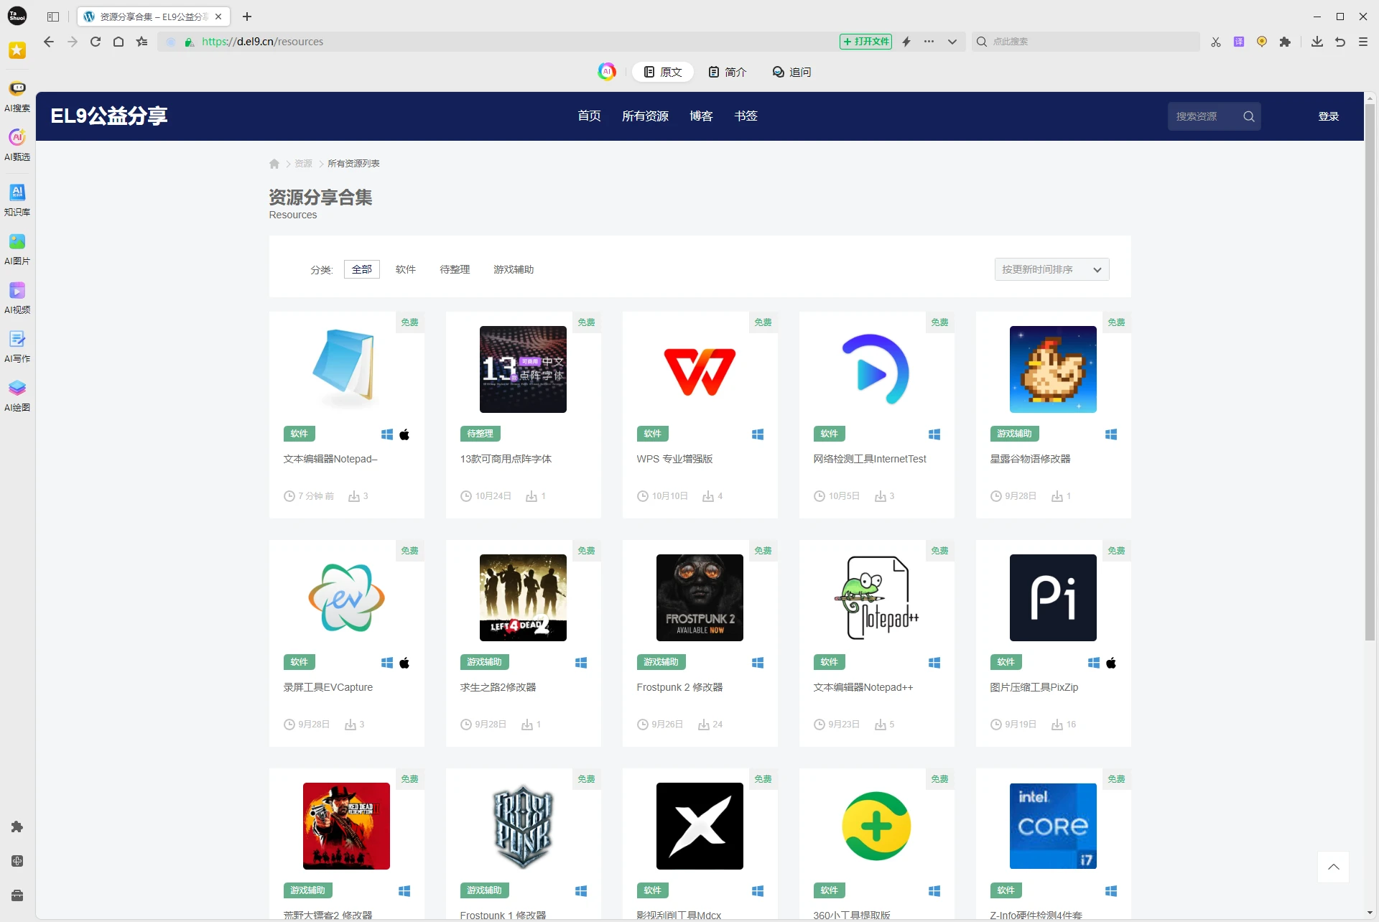Expand the 按更新时间排序 sort dropdown
This screenshot has height=922, width=1379.
[x=1051, y=269]
